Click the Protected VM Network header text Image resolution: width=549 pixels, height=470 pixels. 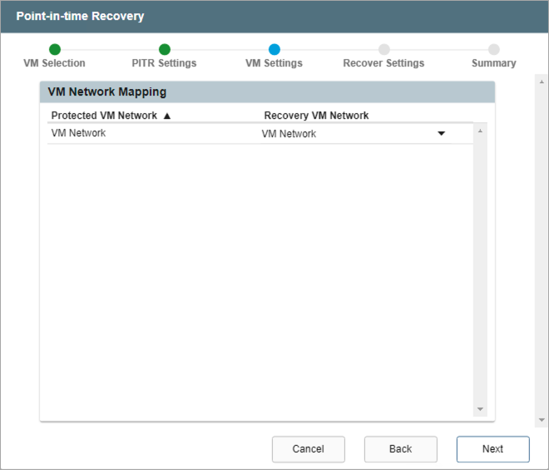click(104, 116)
